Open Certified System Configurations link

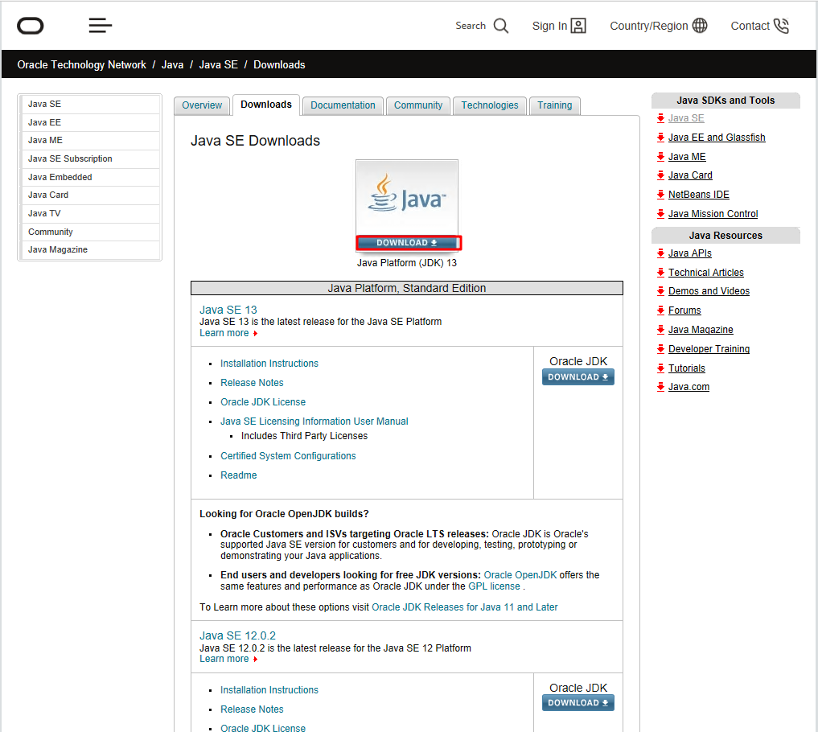(288, 455)
